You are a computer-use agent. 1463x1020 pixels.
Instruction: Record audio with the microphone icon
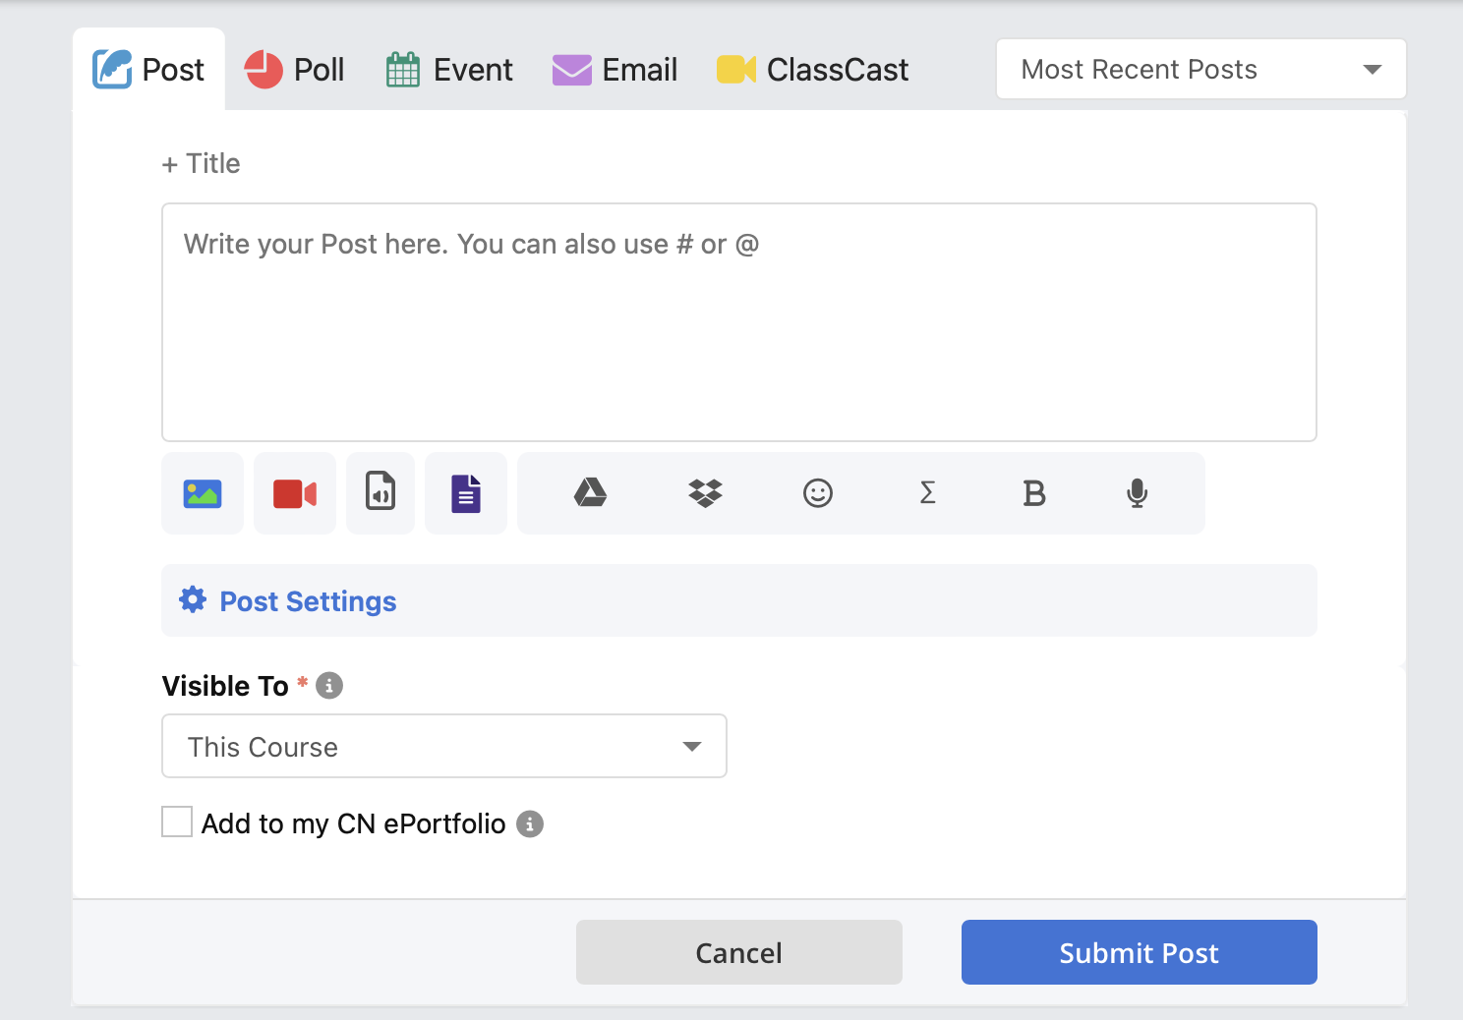[x=1137, y=492]
